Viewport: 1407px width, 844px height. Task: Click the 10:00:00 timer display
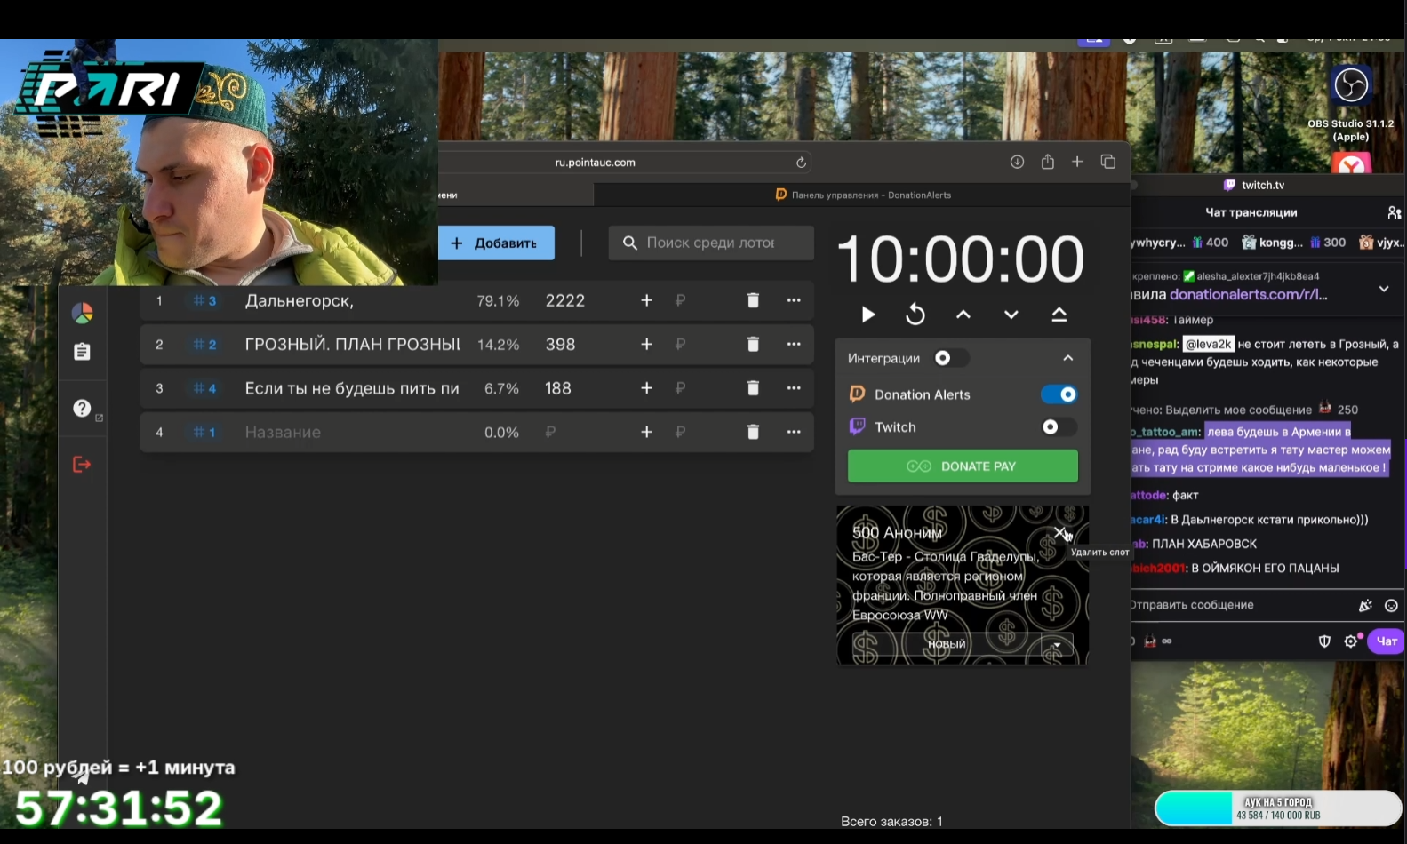[961, 259]
